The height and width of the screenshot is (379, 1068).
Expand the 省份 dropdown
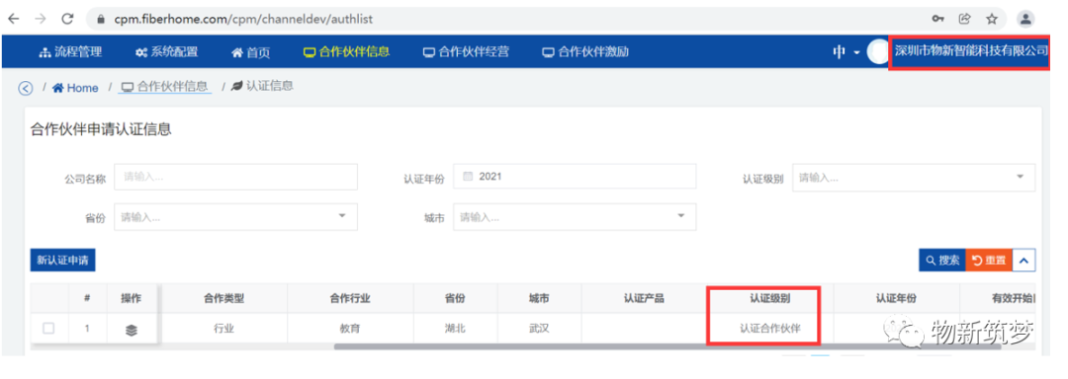235,217
